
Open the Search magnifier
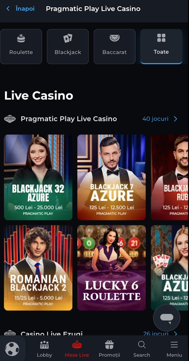click(142, 349)
